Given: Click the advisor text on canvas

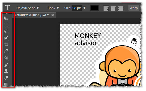Looking at the screenshot, I should tap(86, 43).
